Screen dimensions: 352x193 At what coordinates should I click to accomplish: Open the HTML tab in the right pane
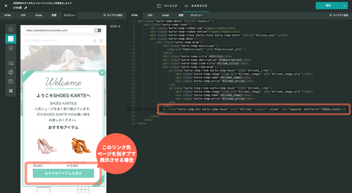135,15
